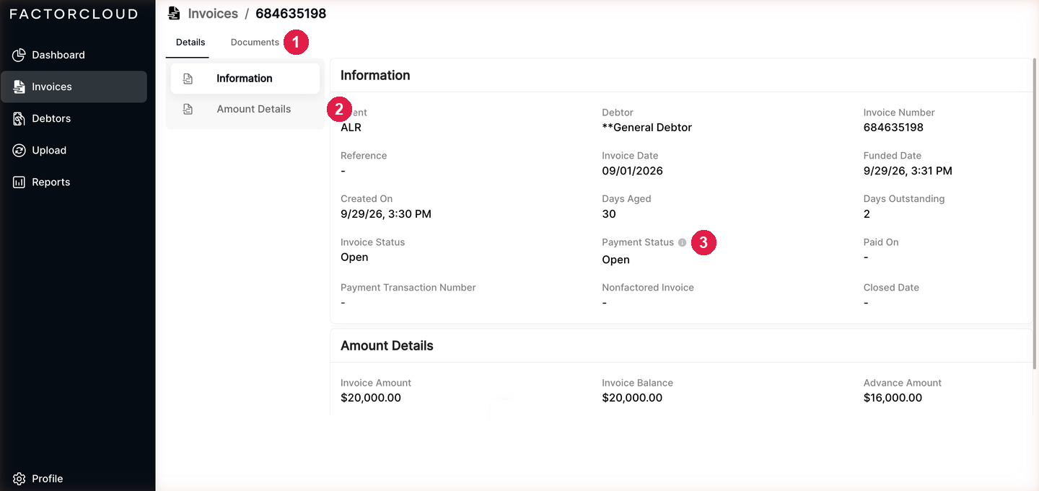The image size is (1039, 491).
Task: Switch to the Documents tab
Action: 255,43
